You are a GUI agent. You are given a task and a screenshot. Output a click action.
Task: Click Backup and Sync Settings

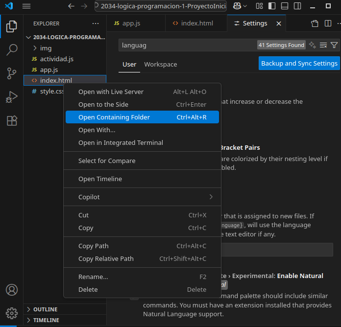click(x=299, y=63)
